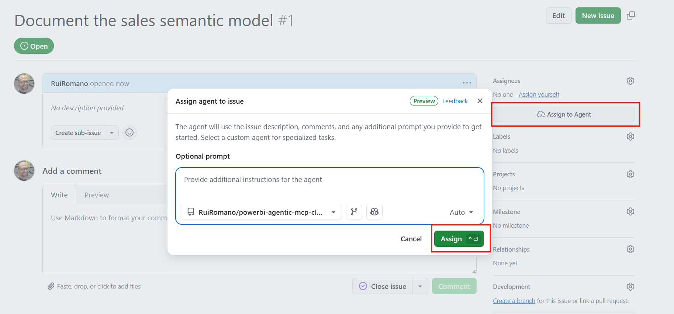This screenshot has width=674, height=314.
Task: Expand Create sub-issue dropdown arrow
Action: (112, 133)
